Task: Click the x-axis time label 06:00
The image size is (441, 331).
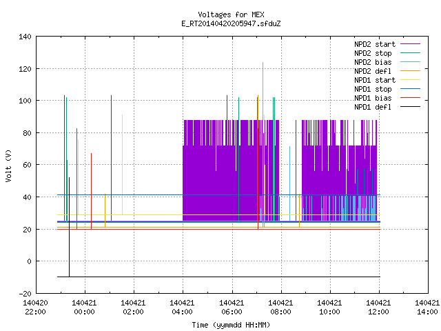Action: coord(232,312)
